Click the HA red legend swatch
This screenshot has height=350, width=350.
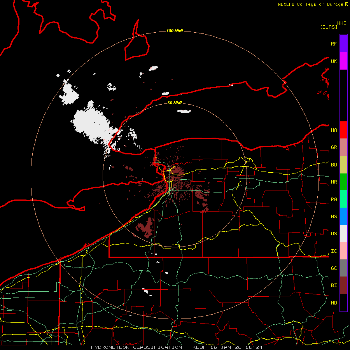click(x=343, y=130)
